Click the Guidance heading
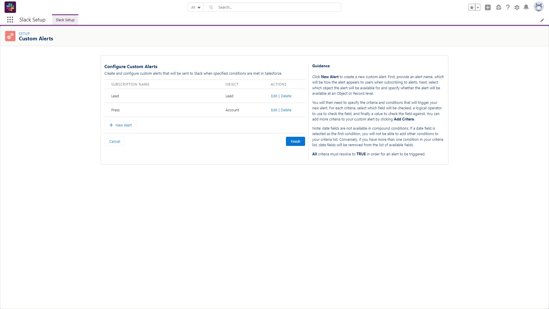The width and height of the screenshot is (549, 309). [x=321, y=66]
